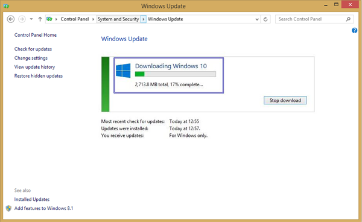Click the Windows Update title bar icon
This screenshot has height=222, width=362.
pos(6,6)
